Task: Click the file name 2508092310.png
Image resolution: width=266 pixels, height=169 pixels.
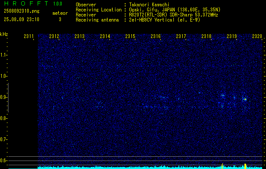Action: tap(22, 11)
